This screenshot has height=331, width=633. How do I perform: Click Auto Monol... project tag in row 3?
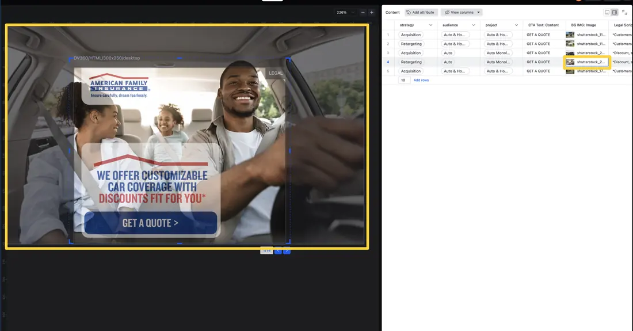(498, 53)
